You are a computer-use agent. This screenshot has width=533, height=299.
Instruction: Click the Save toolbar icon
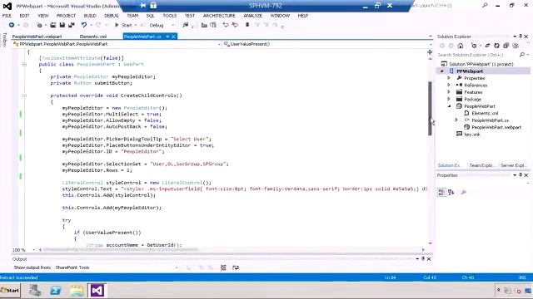(62, 25)
